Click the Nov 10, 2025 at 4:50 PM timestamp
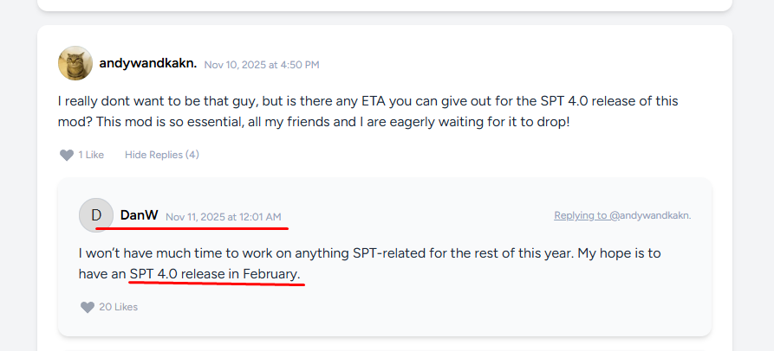774x351 pixels. [262, 65]
